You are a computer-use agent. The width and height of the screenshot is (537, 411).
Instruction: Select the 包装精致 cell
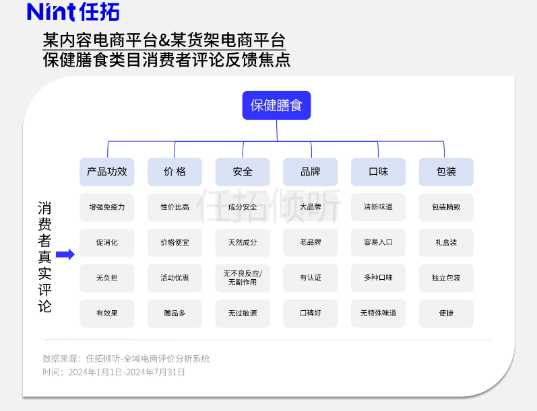point(446,207)
